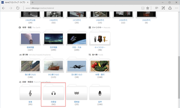The width and height of the screenshot is (180, 108).
Task: Click the music note icon beside 音楽・効果音 heading
Action: (x=20, y=82)
